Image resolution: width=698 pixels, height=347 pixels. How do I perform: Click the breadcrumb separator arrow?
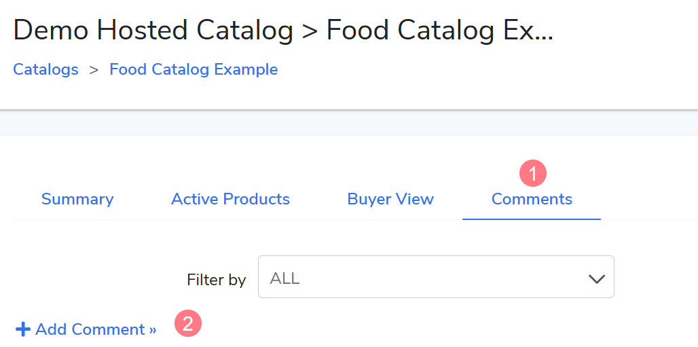[94, 69]
